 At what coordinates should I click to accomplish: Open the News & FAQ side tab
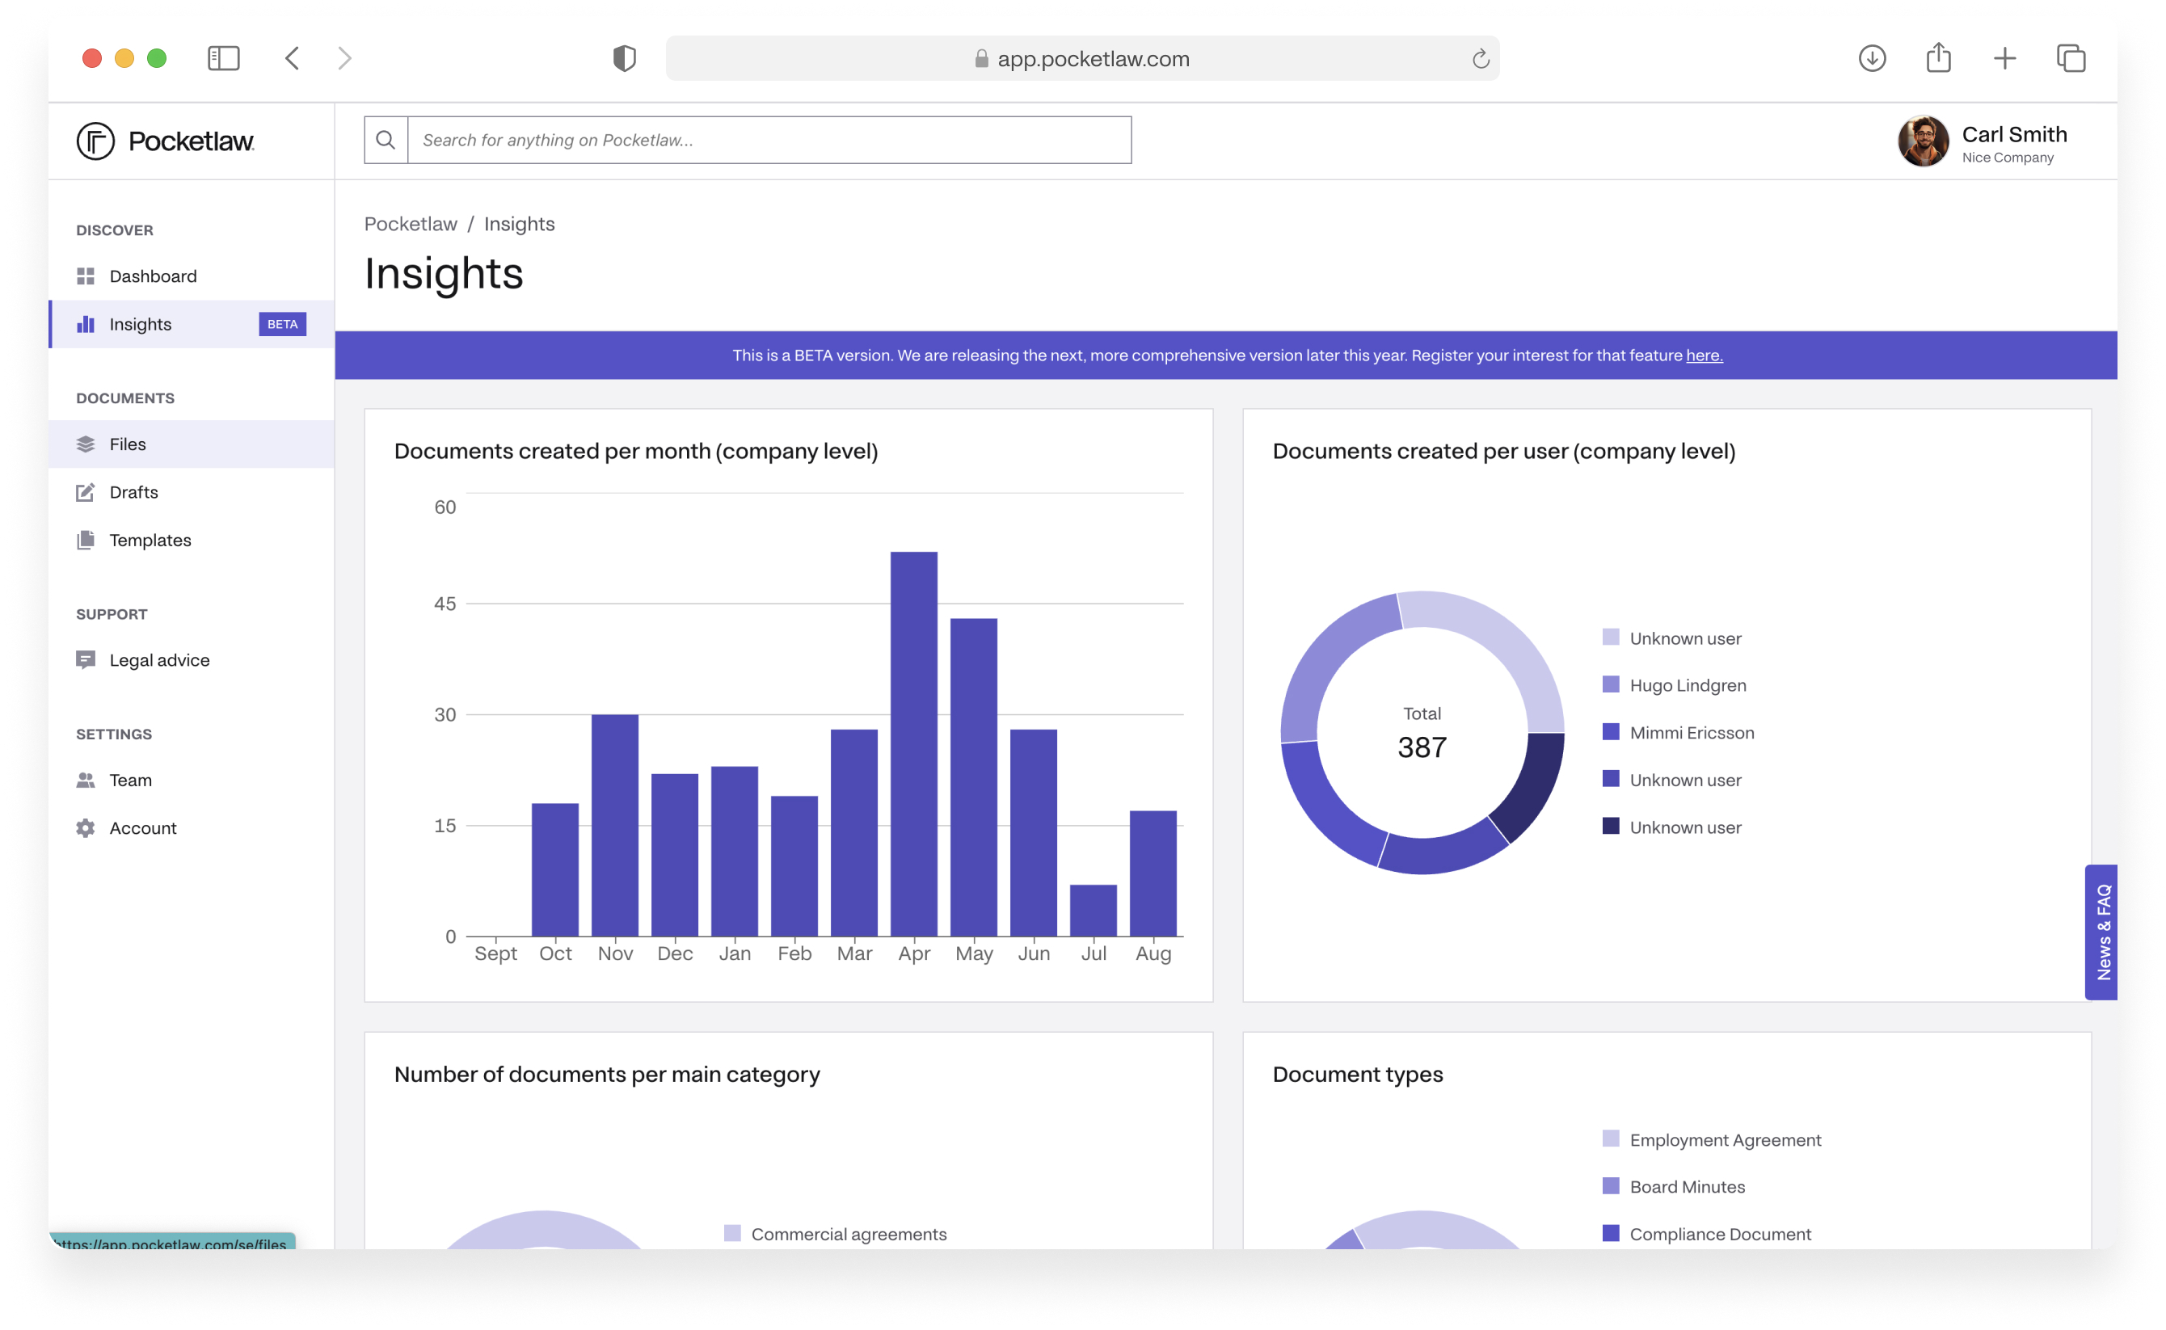2101,932
